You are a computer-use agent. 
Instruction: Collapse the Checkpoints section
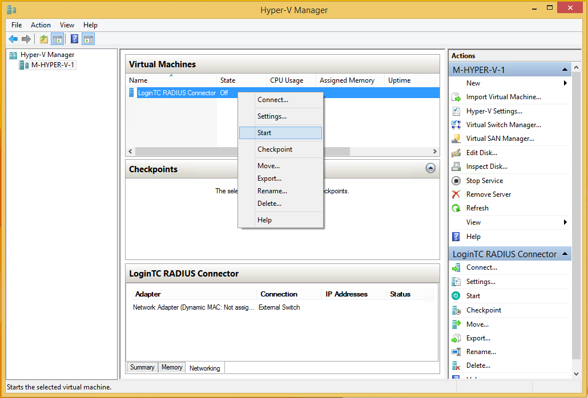click(430, 168)
